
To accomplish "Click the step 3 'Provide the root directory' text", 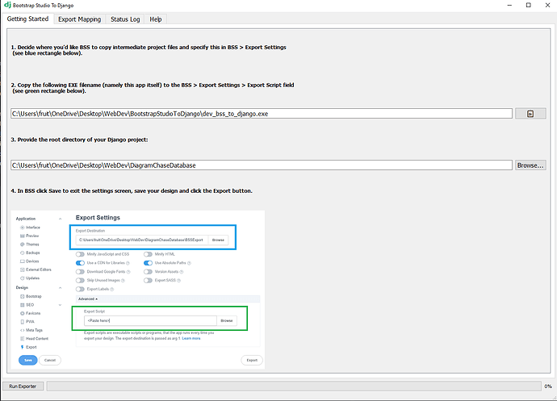I will [79, 140].
